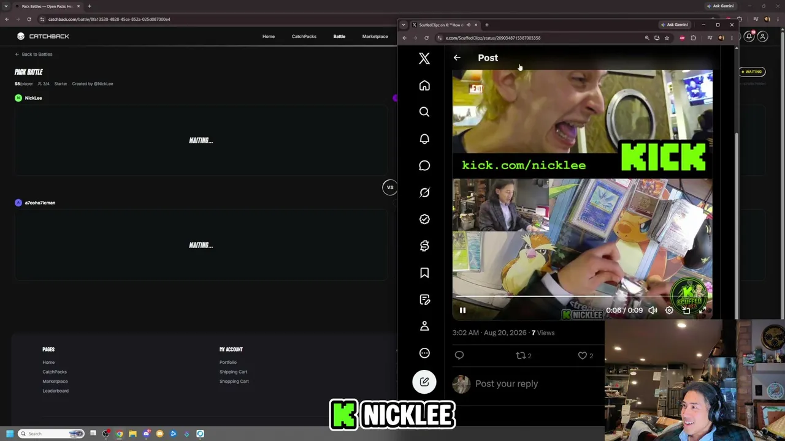Open More options circle in X sidebar
The image size is (785, 441).
424,353
